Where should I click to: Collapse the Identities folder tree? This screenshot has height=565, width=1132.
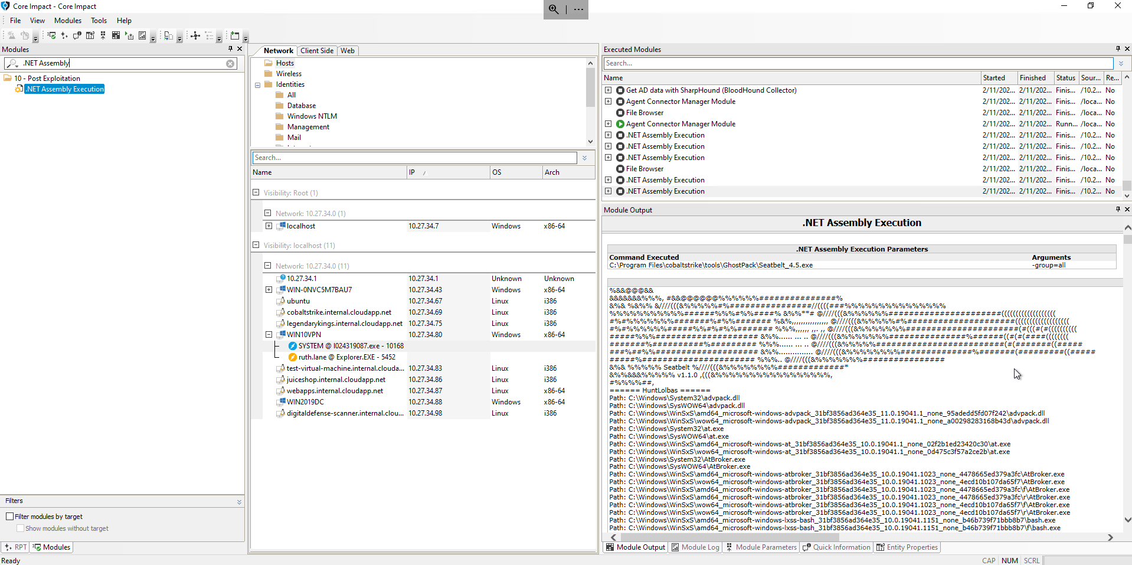pyautogui.click(x=257, y=85)
